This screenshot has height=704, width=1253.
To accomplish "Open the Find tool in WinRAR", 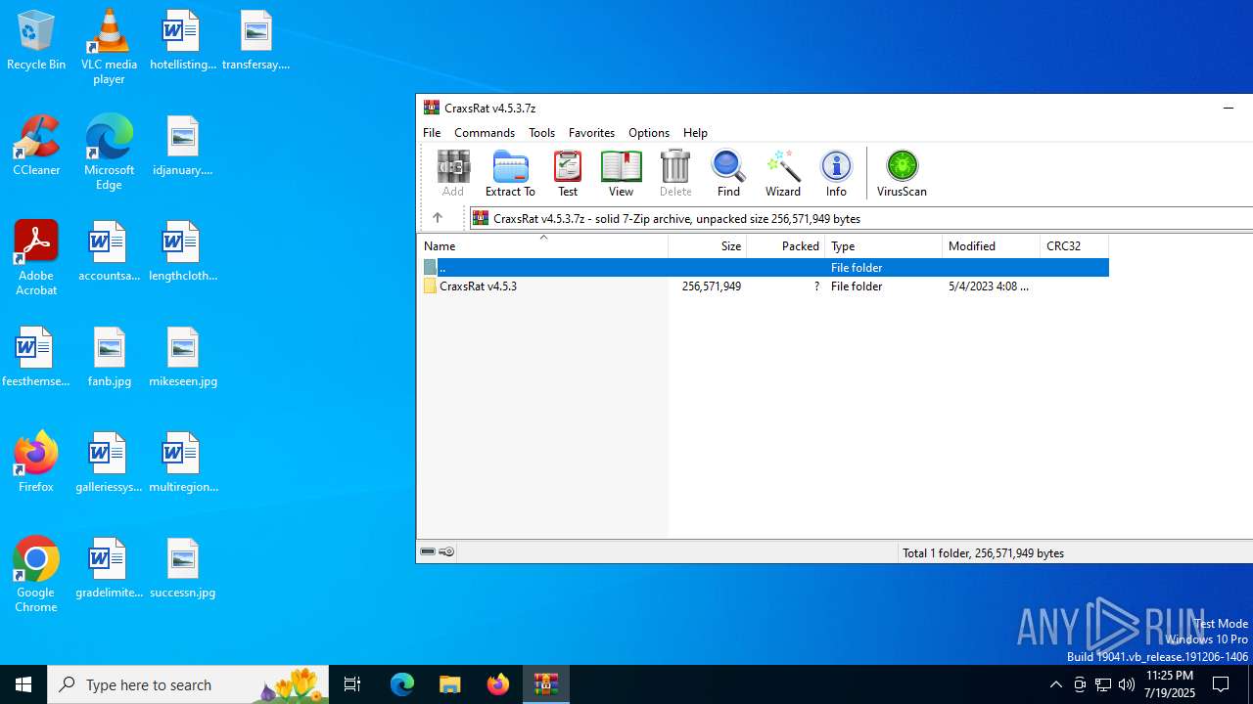I will point(728,173).
